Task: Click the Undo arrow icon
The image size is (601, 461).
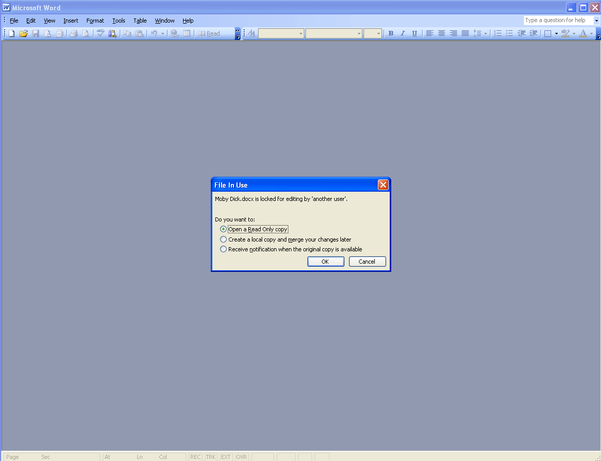Action: tap(154, 33)
